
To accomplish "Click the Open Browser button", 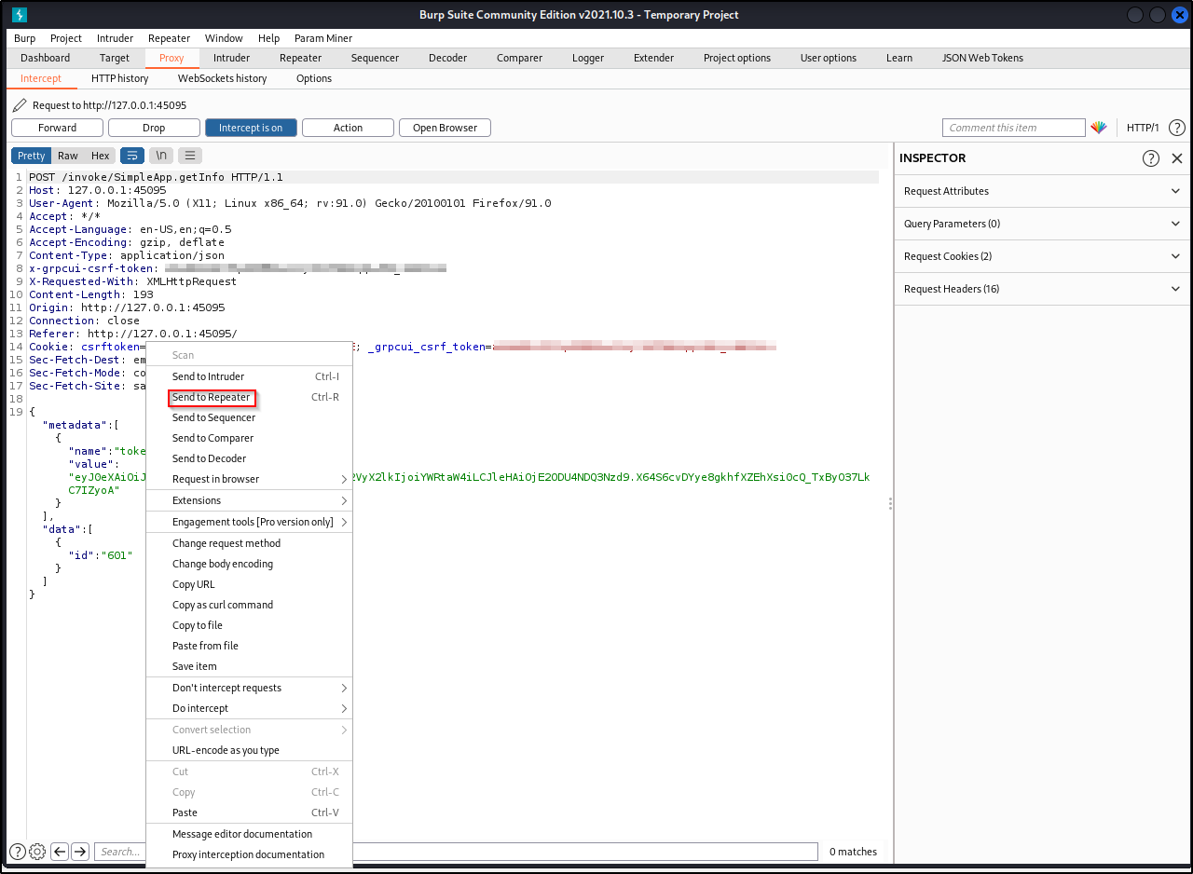I will 445,128.
